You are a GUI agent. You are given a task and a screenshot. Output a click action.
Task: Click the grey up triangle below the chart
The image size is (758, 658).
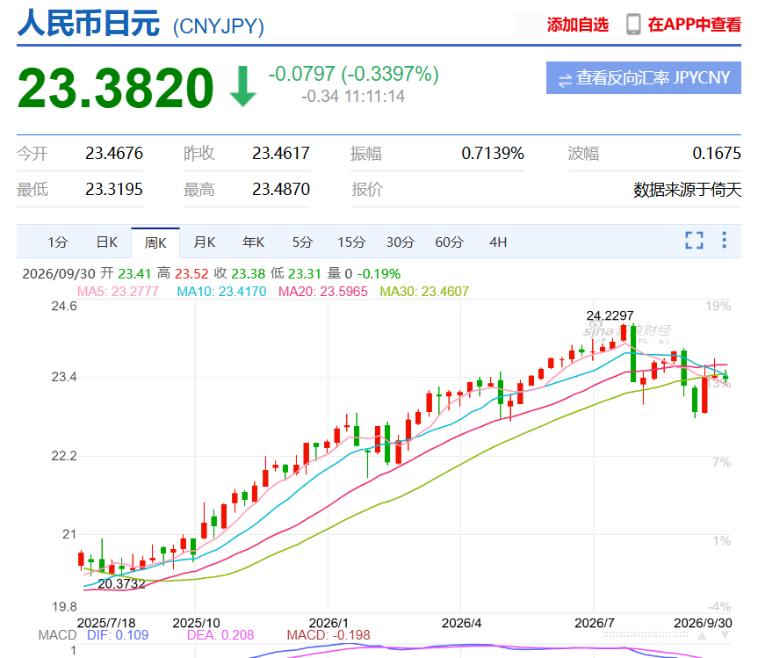[702, 635]
